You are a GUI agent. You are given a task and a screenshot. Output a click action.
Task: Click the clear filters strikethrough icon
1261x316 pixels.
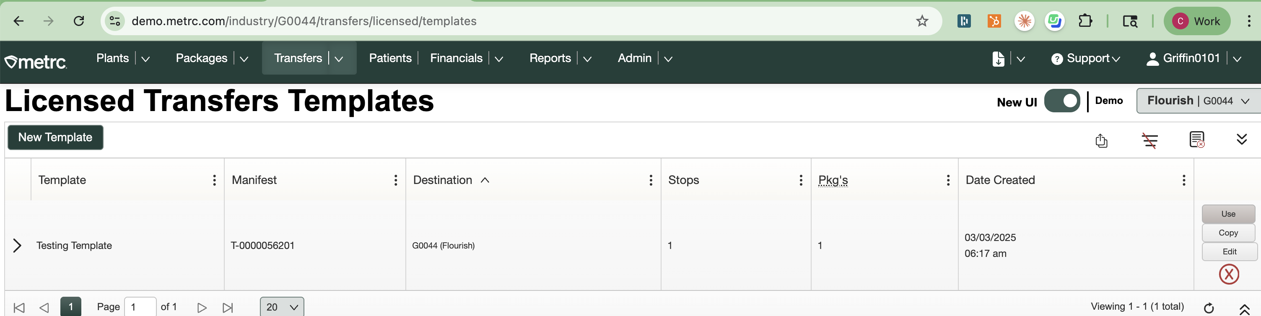(1149, 140)
